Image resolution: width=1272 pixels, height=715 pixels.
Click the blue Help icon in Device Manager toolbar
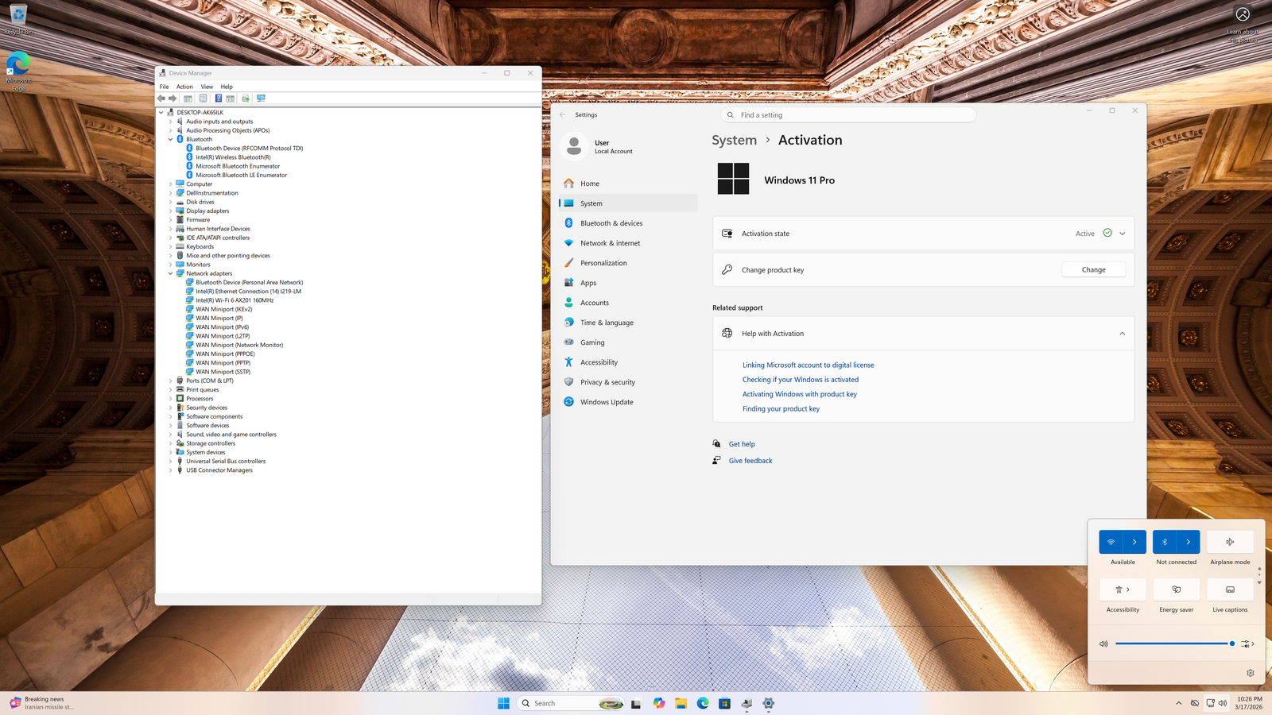click(x=218, y=99)
